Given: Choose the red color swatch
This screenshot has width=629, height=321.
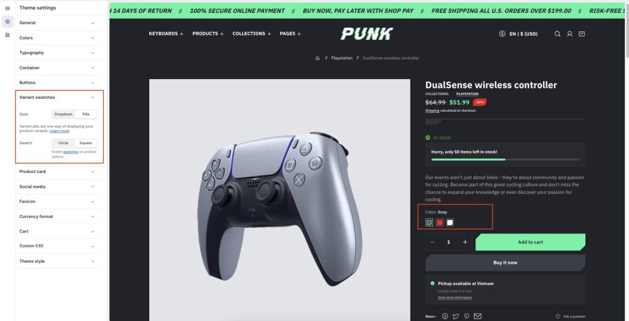Looking at the screenshot, I should click(440, 222).
